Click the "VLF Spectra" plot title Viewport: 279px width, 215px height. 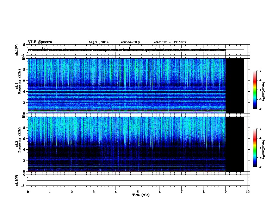pos(40,42)
